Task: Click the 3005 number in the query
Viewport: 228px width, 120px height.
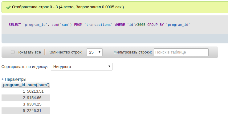Action: [141, 25]
